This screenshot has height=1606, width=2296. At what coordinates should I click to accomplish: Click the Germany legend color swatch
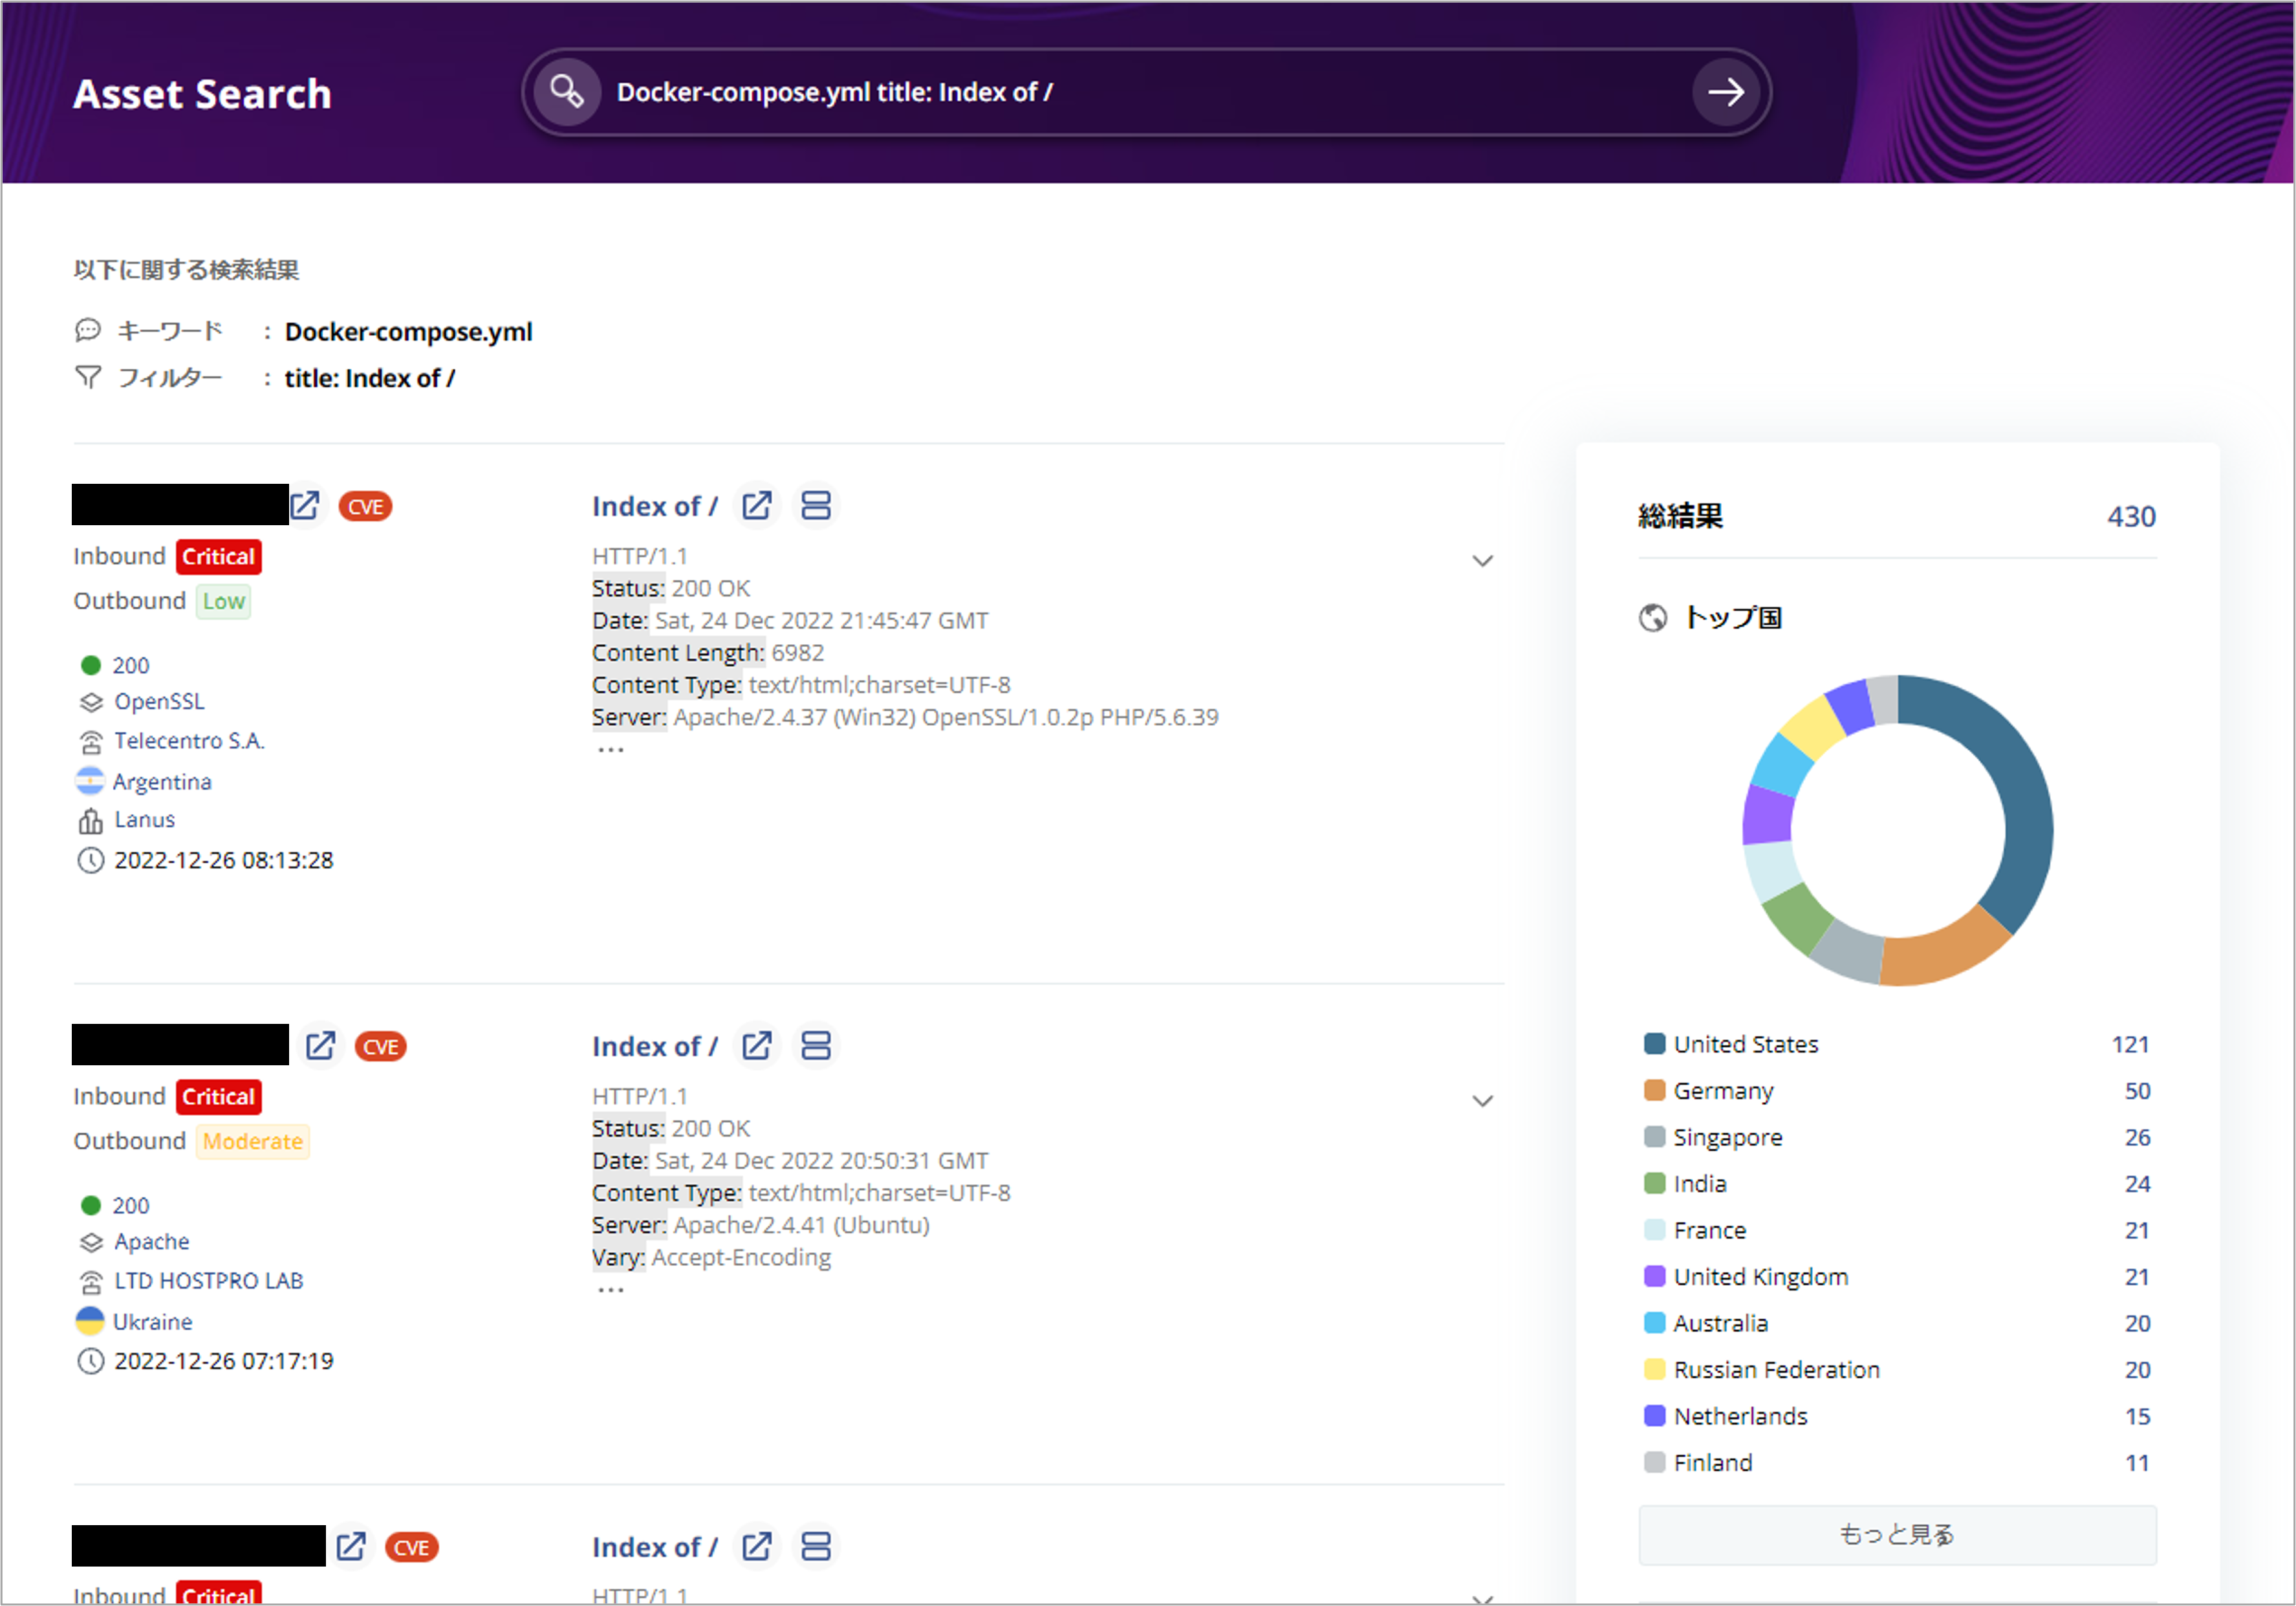1654,1090
